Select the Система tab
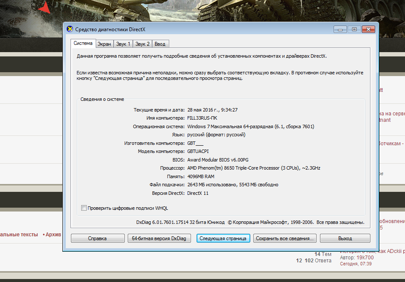The width and height of the screenshot is (405, 282). pyautogui.click(x=82, y=44)
